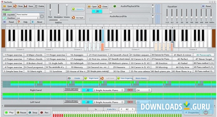
Task: Click the red power icon
Action: point(206,113)
